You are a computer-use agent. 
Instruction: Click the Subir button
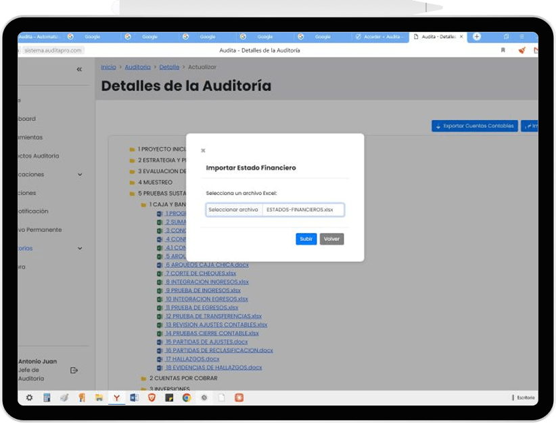tap(306, 239)
